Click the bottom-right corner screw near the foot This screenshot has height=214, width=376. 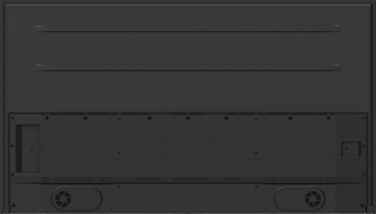[362, 206]
